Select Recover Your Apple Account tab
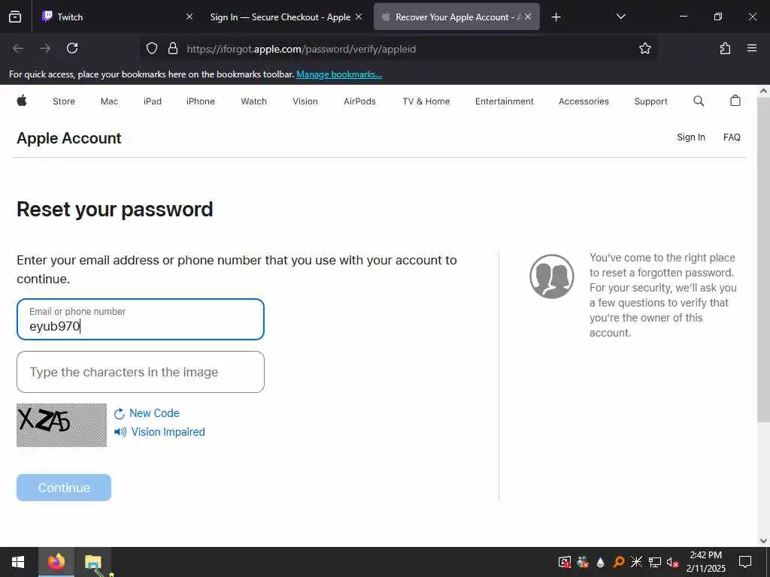 coord(456,17)
